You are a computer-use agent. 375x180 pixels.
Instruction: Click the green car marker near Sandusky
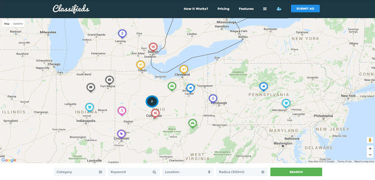[x=172, y=86]
